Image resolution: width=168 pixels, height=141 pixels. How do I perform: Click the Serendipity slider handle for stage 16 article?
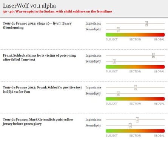(x=118, y=29)
